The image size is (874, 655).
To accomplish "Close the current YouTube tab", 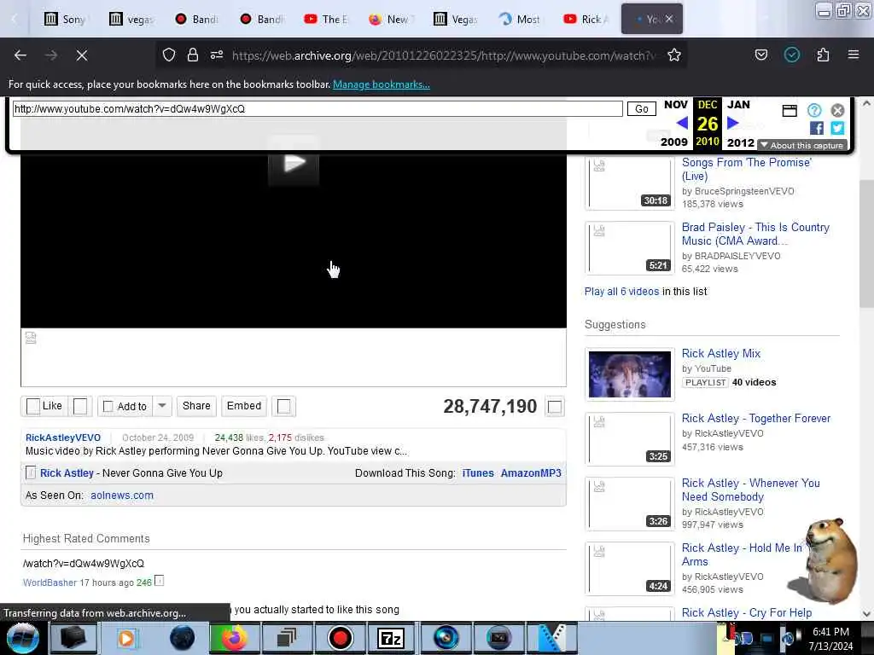I will tap(669, 19).
